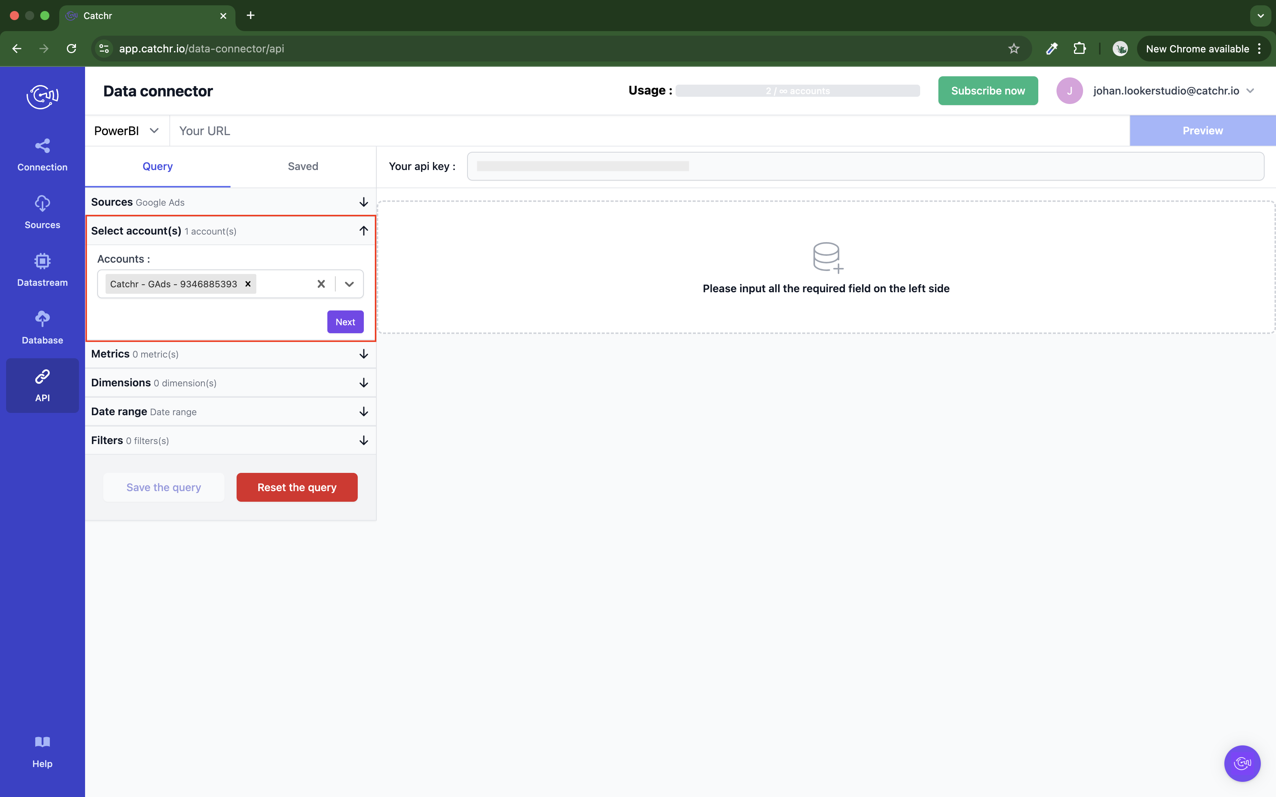Click the Your URL field

point(650,131)
